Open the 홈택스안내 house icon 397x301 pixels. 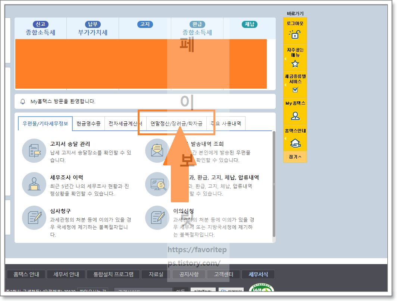click(295, 143)
